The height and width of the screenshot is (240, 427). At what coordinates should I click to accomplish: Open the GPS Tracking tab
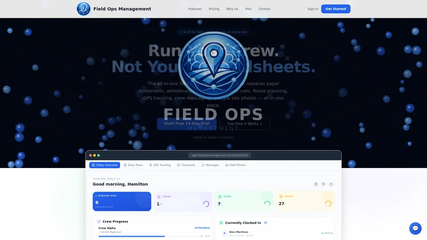click(x=160, y=165)
